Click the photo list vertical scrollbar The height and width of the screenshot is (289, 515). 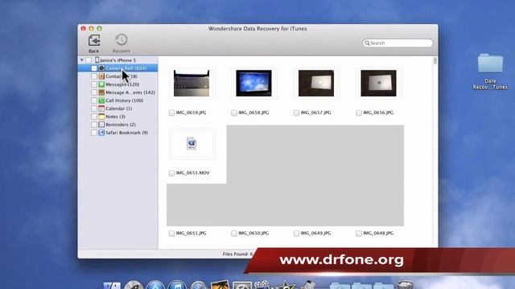coord(435,61)
